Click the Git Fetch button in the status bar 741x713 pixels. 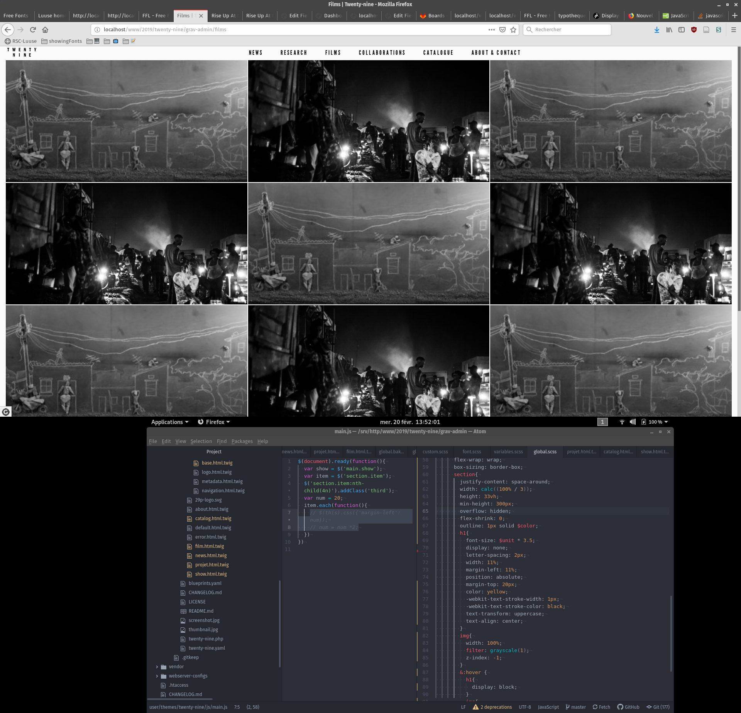pyautogui.click(x=601, y=707)
